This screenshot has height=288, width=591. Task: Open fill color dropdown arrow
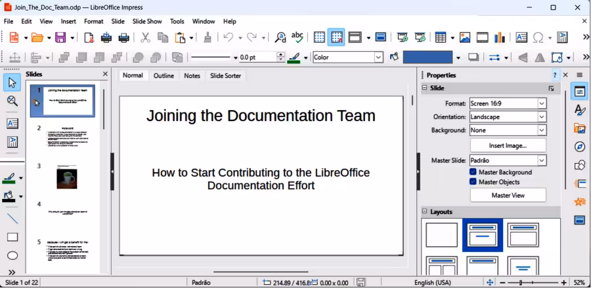pos(458,58)
